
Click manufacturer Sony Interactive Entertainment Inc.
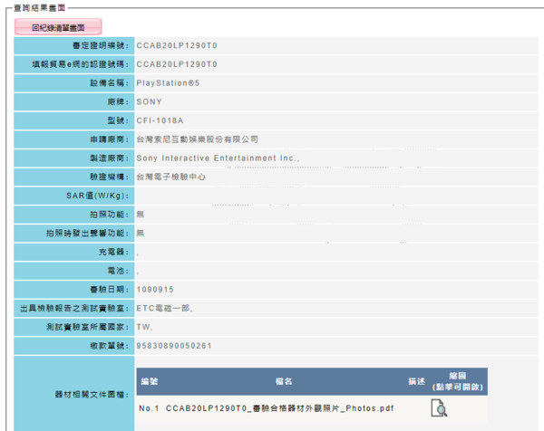[217, 158]
